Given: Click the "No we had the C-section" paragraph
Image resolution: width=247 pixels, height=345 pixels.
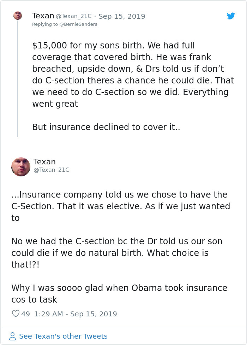Looking at the screenshot, I should click(117, 253).
